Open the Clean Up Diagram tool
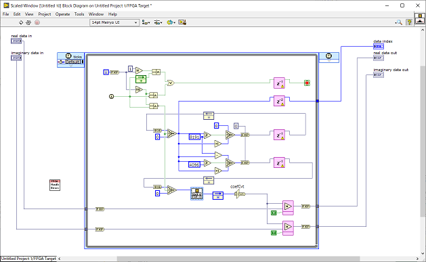This screenshot has height=262, width=426. [x=182, y=22]
